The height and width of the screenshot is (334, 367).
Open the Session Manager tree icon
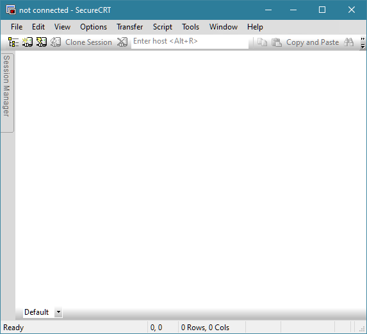13,42
